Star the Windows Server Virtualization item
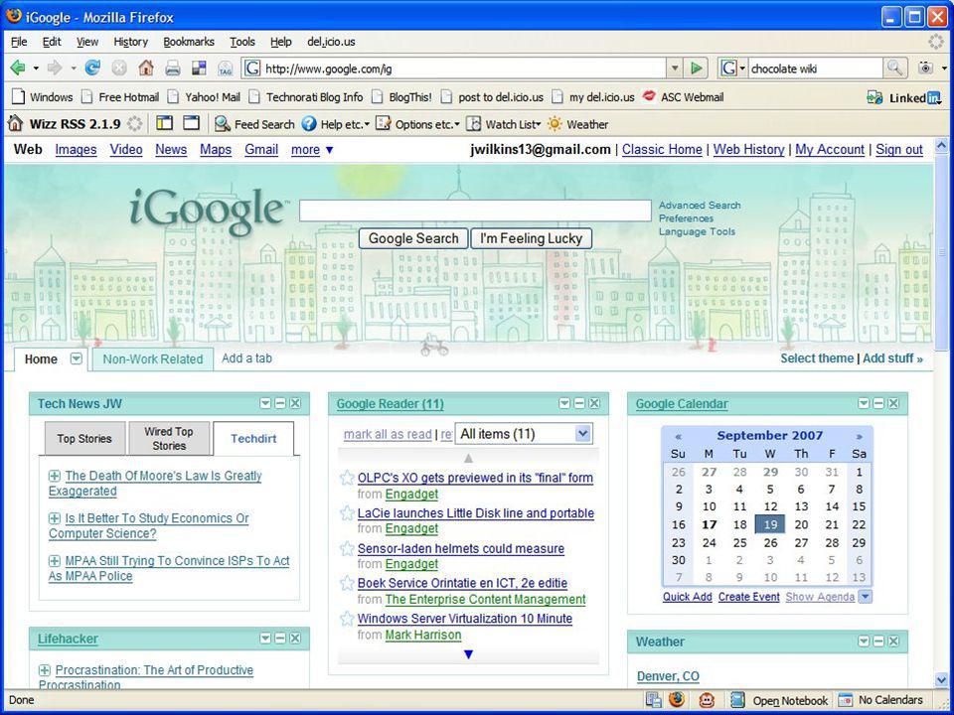The height and width of the screenshot is (715, 954). pos(347,619)
